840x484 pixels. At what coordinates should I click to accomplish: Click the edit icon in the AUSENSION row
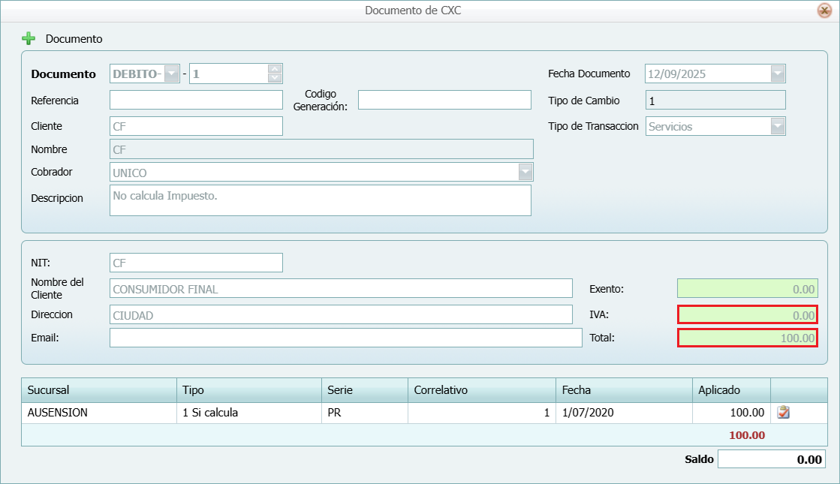pyautogui.click(x=784, y=412)
